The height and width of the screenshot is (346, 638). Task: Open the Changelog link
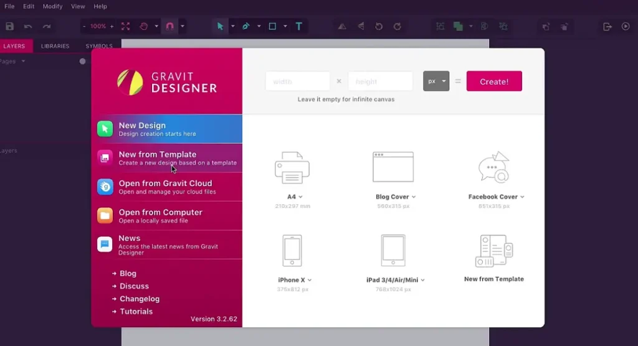139,299
